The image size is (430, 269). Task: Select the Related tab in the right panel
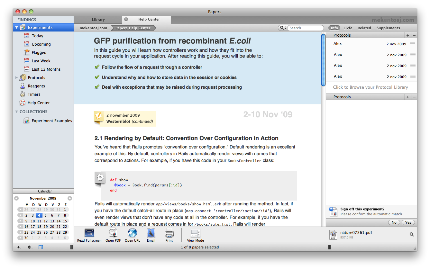coord(364,28)
